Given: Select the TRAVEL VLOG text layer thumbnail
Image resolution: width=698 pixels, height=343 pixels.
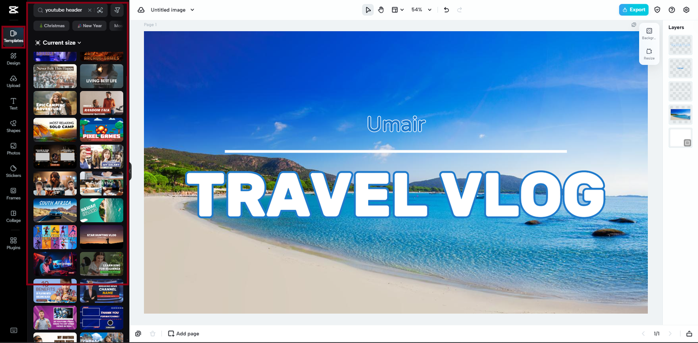Looking at the screenshot, I should [681, 45].
